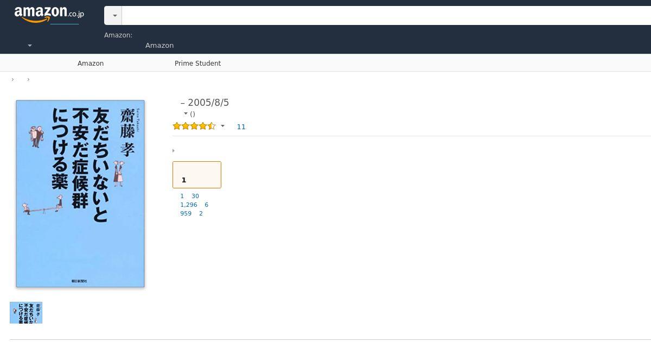
Task: Open the Amazon link in the sub-navigation bar
Action: click(91, 64)
